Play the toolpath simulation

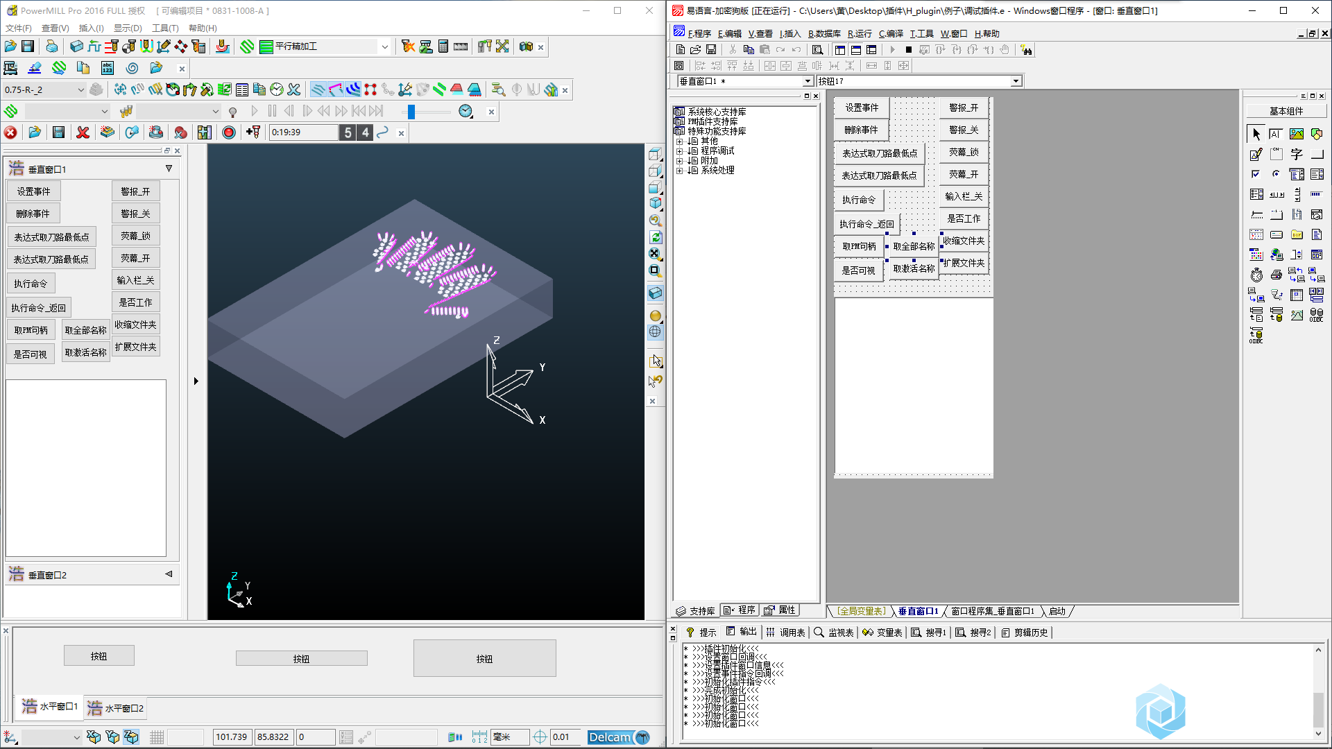255,111
